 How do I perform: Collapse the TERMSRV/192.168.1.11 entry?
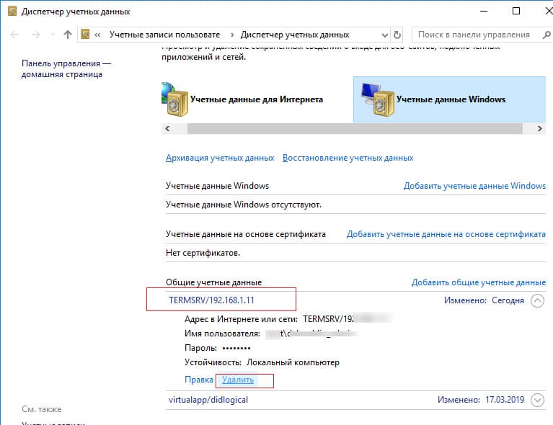[x=537, y=300]
